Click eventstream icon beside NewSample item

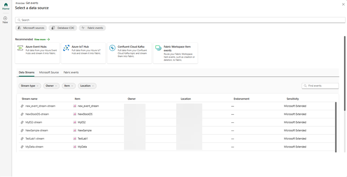[x=75, y=131]
